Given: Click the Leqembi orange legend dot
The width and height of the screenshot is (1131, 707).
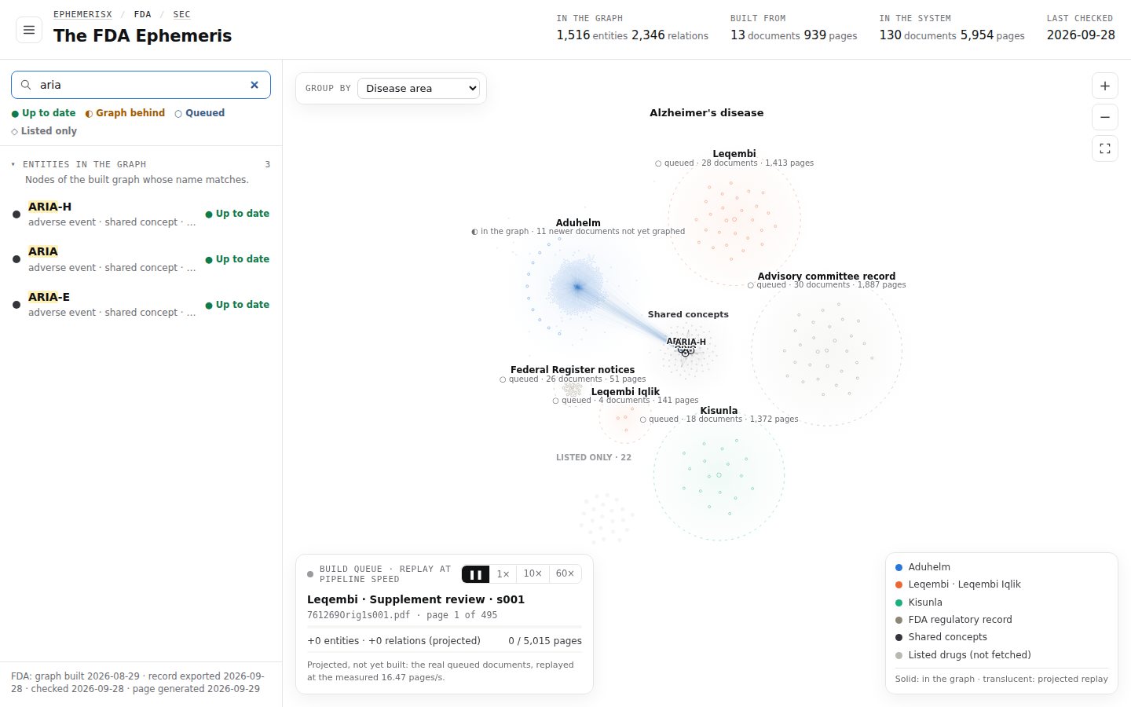Looking at the screenshot, I should point(899,584).
